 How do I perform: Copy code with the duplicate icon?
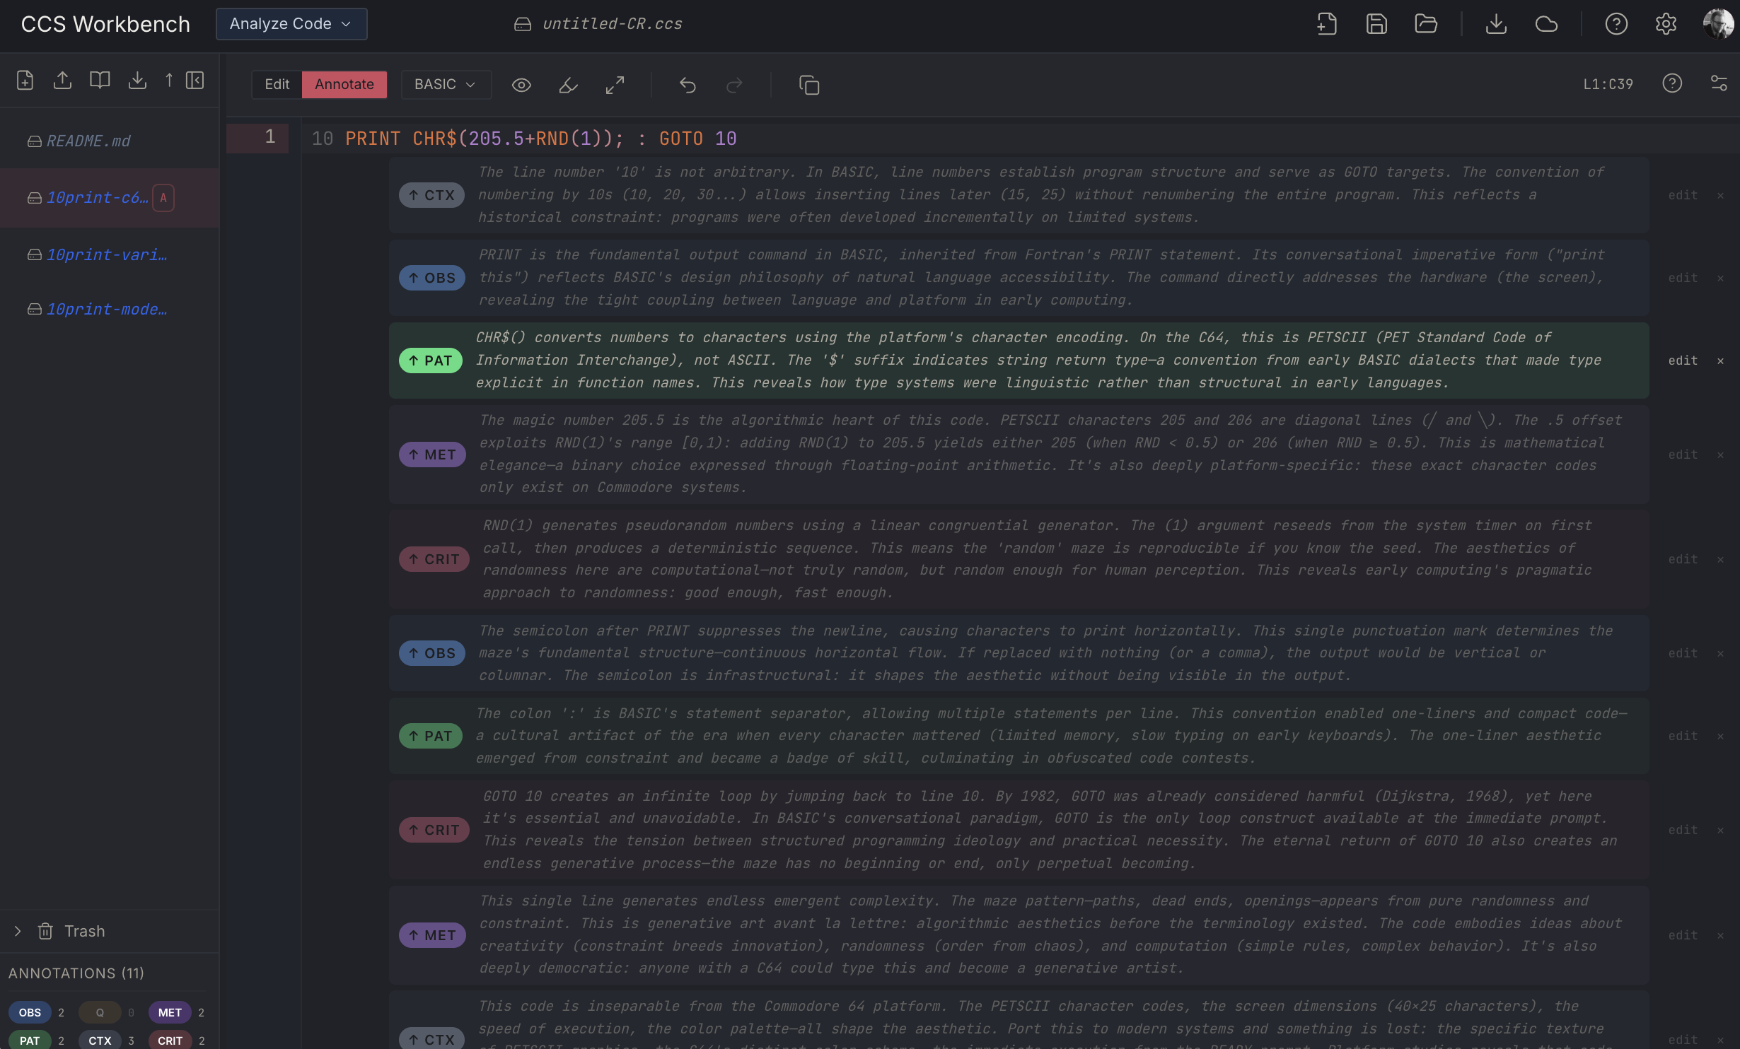pyautogui.click(x=808, y=85)
